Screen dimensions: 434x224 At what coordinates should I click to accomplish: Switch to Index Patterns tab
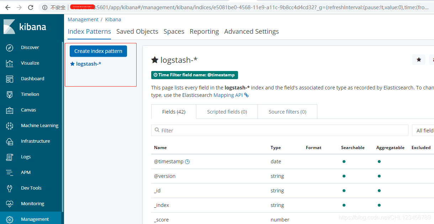point(89,31)
